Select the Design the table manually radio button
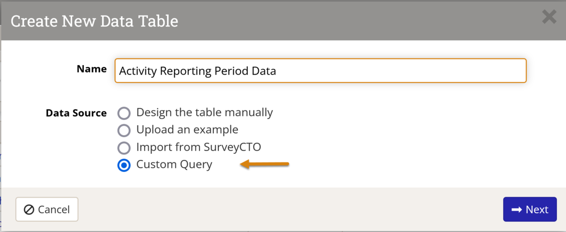The width and height of the screenshot is (566, 232). [124, 113]
